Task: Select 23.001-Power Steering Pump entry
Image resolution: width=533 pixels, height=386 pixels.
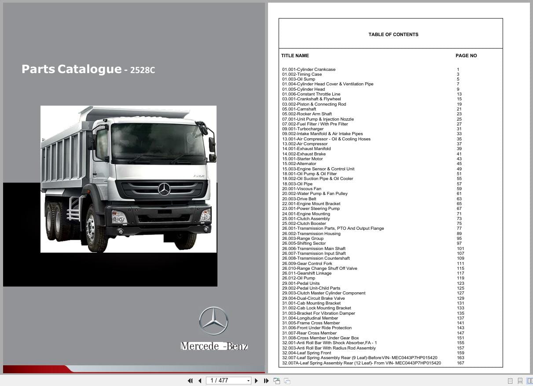Action: pyautogui.click(x=311, y=209)
